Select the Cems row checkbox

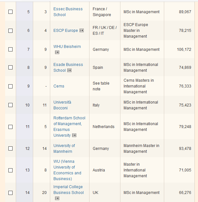pos(10,86)
